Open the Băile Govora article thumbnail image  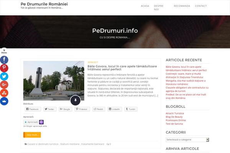point(54,81)
